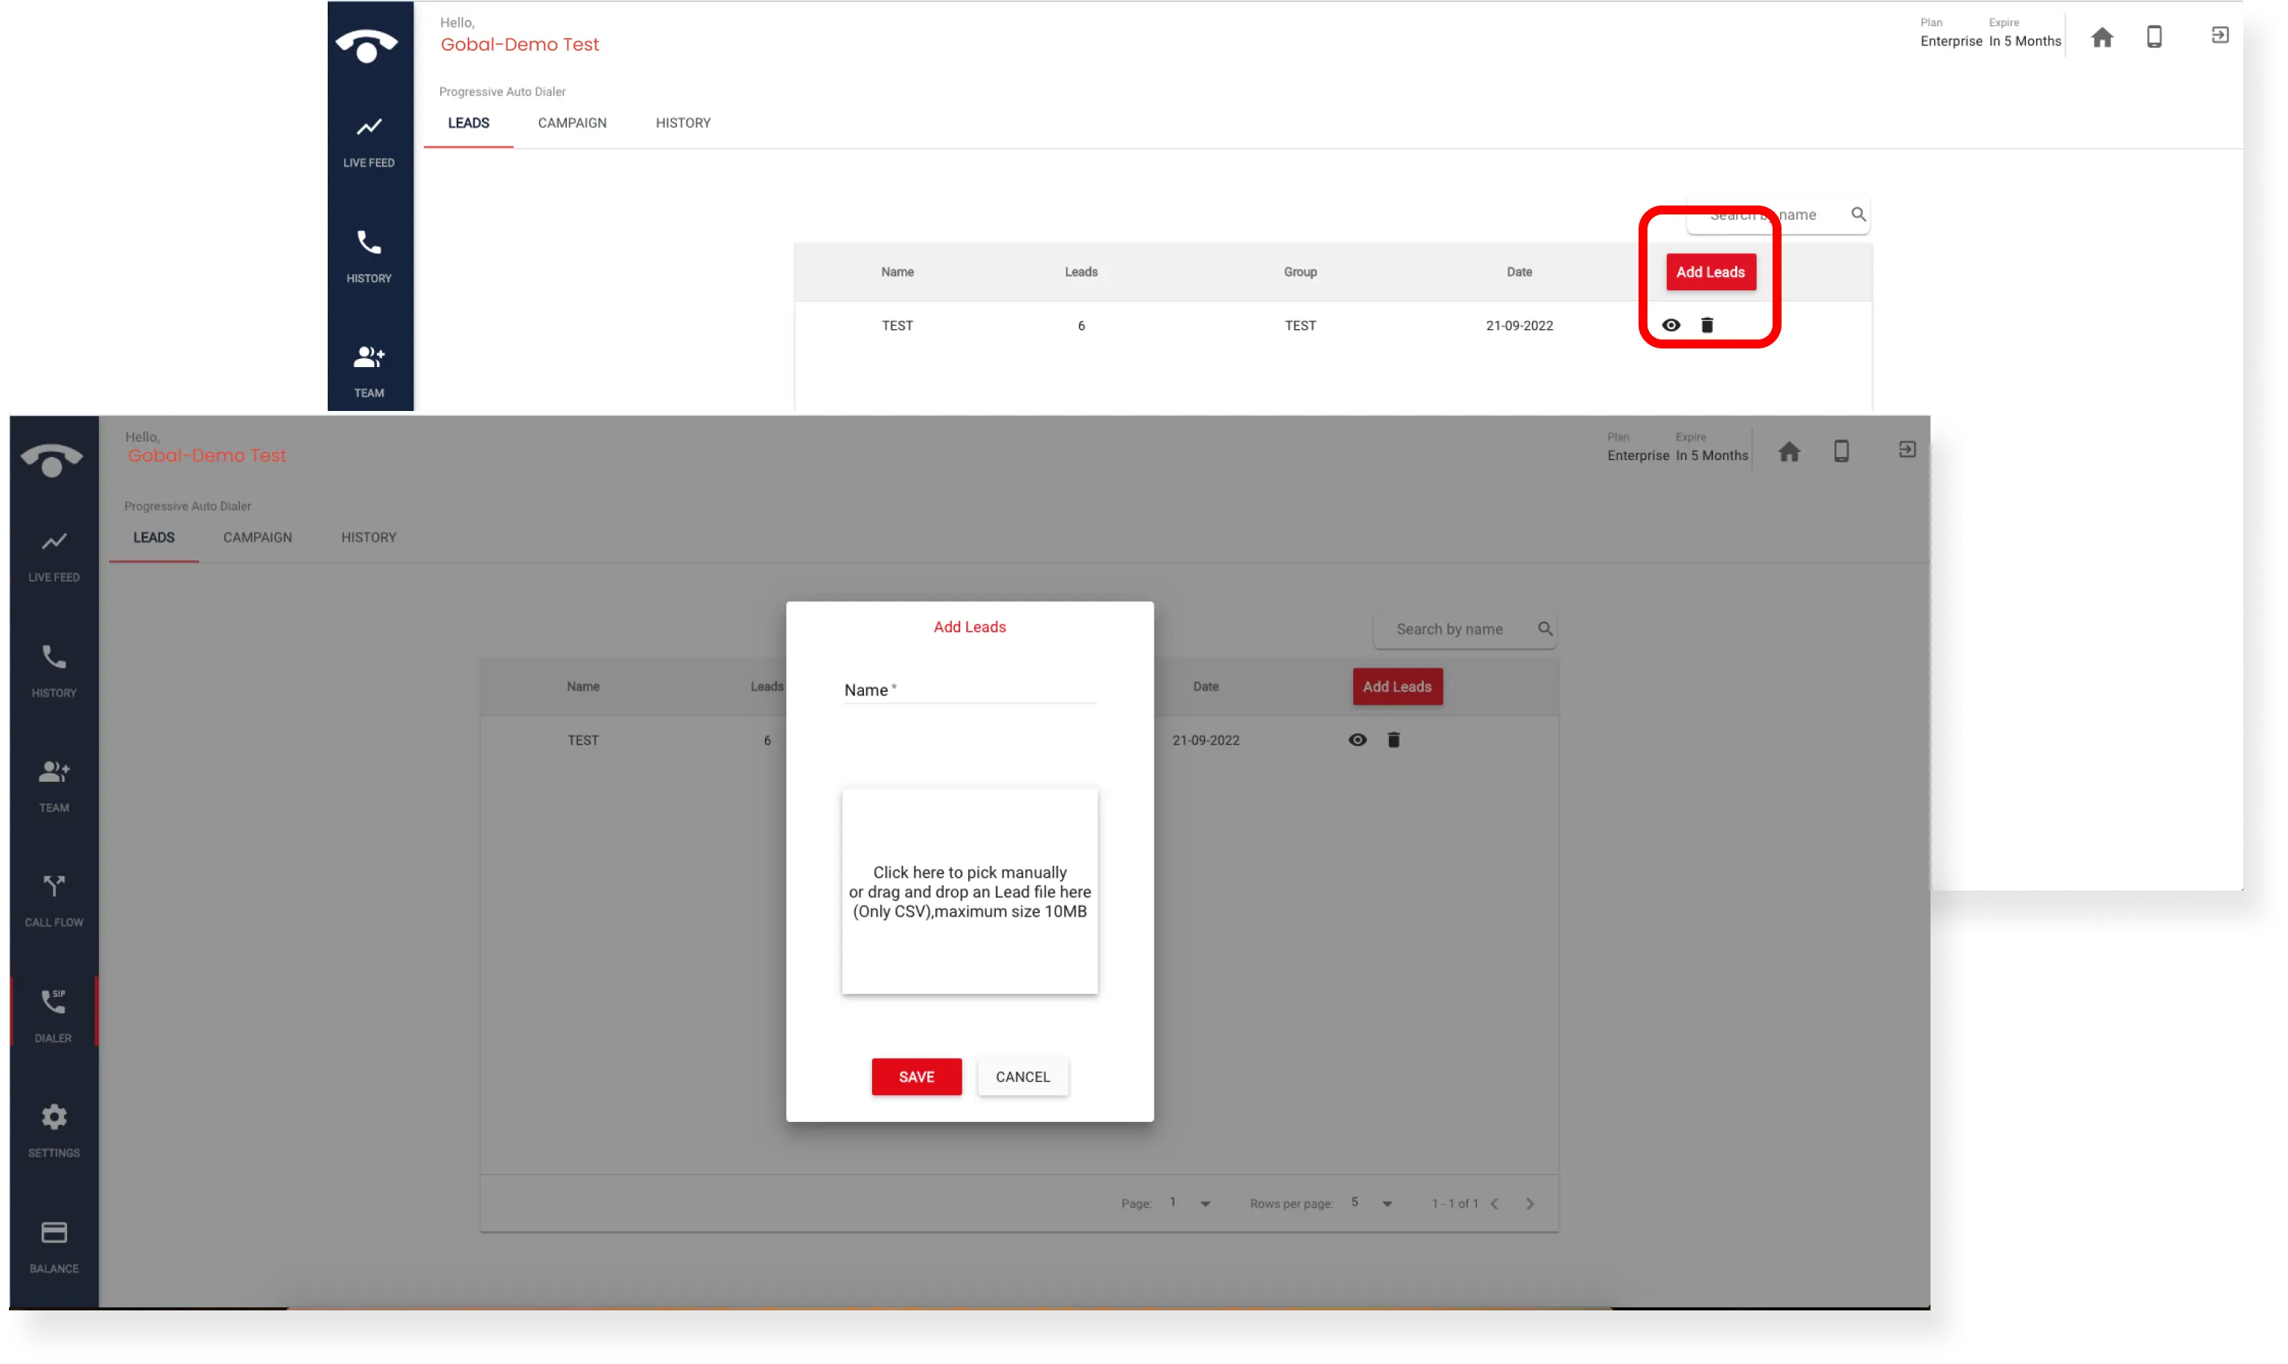Click the logout icon at top right
This screenshot has height=1364, width=2288.
point(1907,450)
